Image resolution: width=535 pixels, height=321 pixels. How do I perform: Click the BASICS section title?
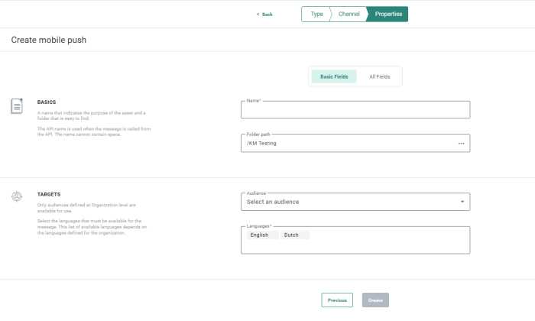tap(47, 102)
